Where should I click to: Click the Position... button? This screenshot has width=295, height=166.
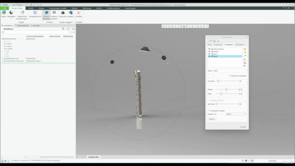click(x=212, y=119)
